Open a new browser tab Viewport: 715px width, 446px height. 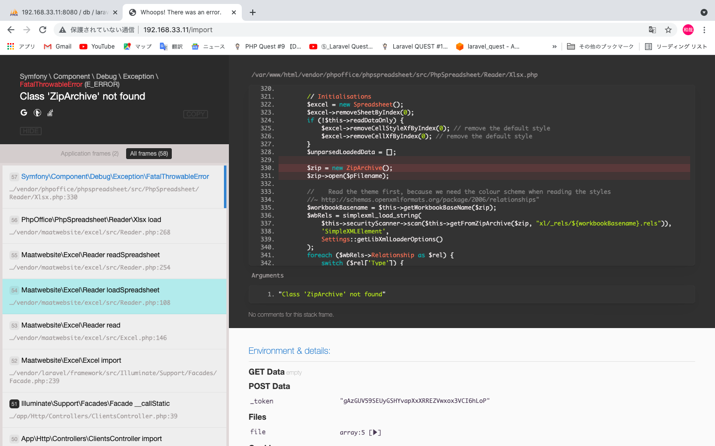(253, 12)
